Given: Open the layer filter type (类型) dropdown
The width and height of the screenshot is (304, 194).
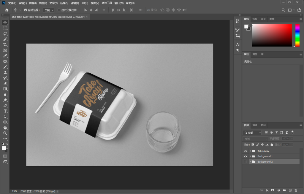Looking at the screenshot, I should point(252,132).
